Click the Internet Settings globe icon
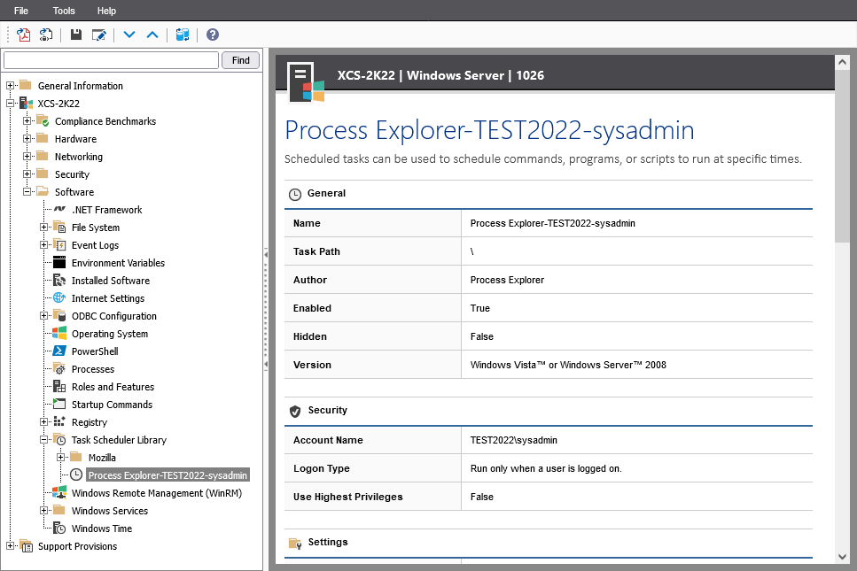The width and height of the screenshot is (857, 571). [59, 298]
